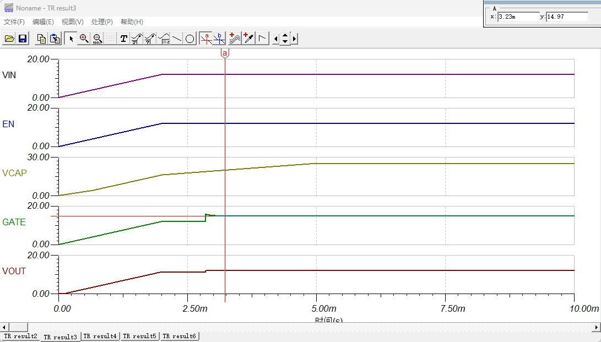
Task: Save result with the floppy disk icon
Action: tap(23, 39)
